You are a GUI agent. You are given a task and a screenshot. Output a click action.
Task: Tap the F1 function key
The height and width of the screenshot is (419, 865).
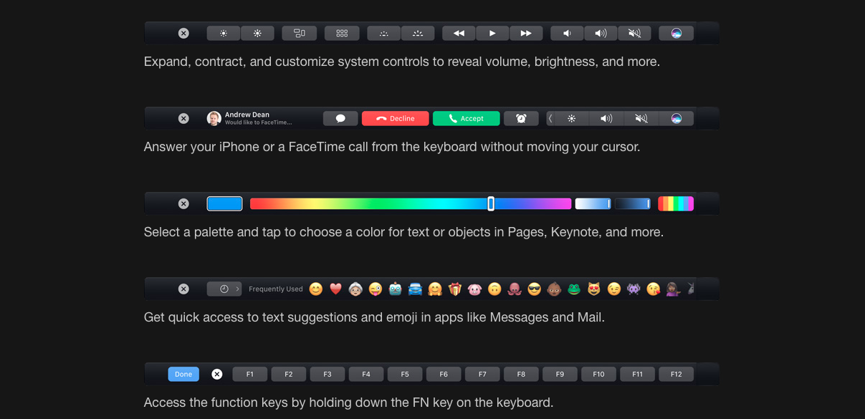pos(250,374)
